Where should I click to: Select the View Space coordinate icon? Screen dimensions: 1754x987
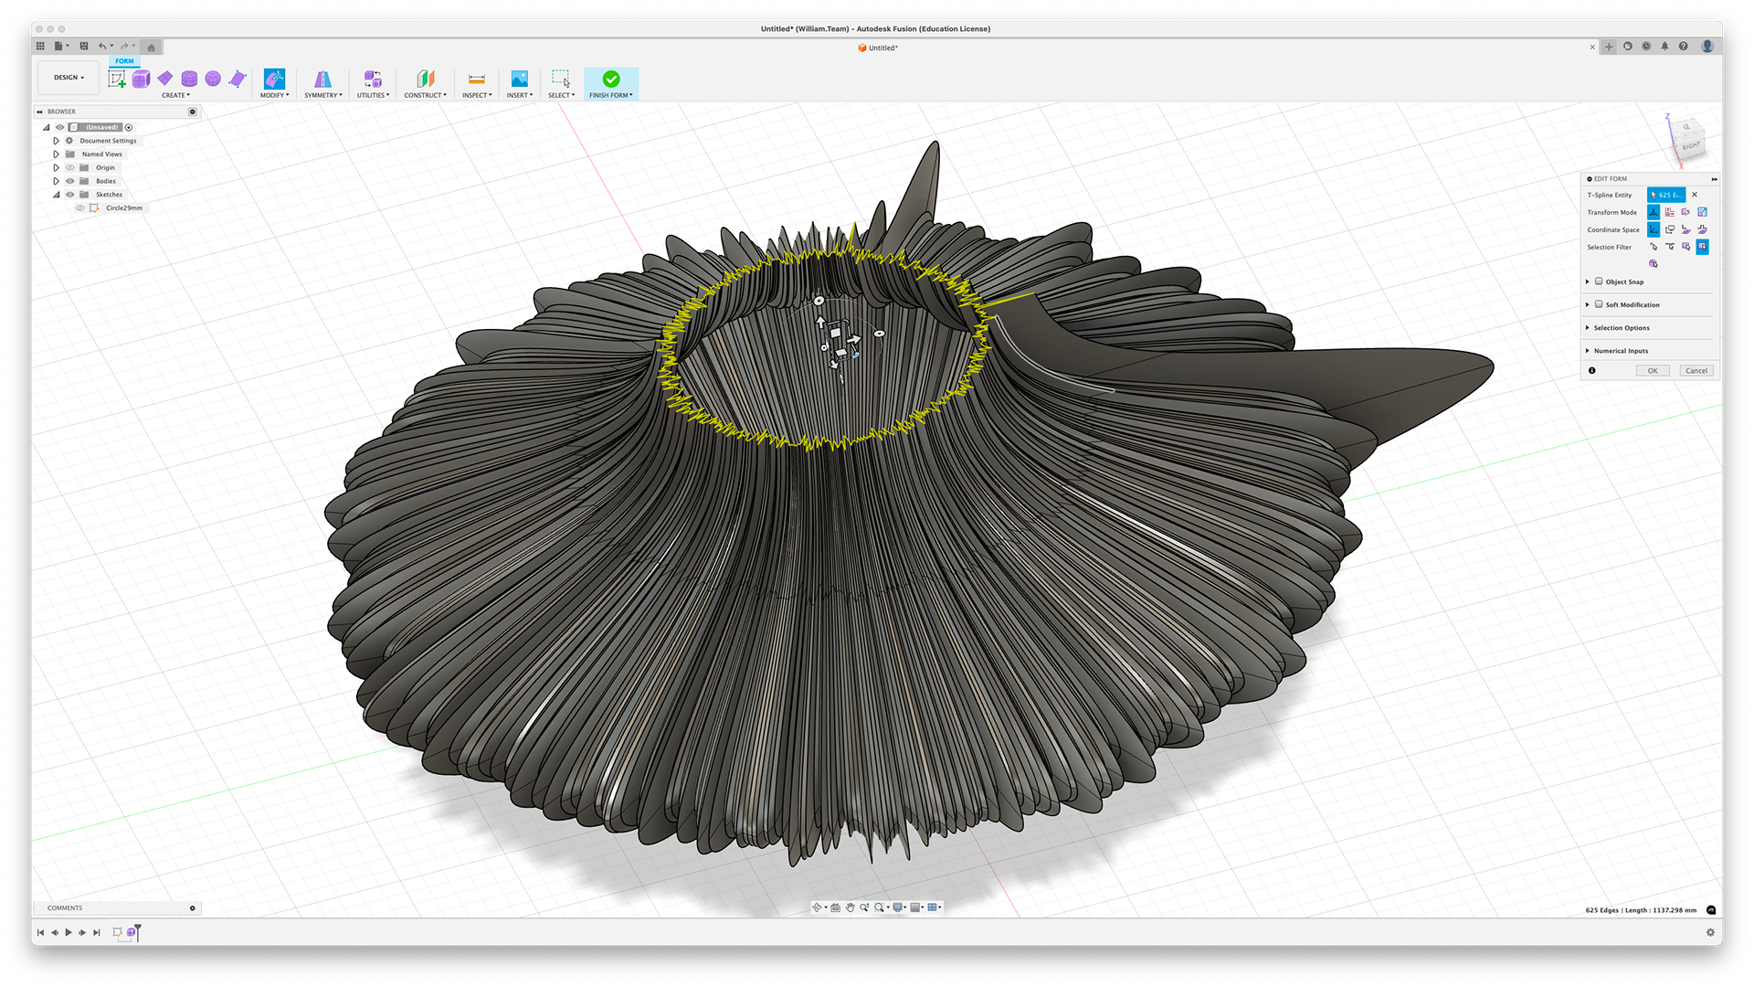point(1670,229)
